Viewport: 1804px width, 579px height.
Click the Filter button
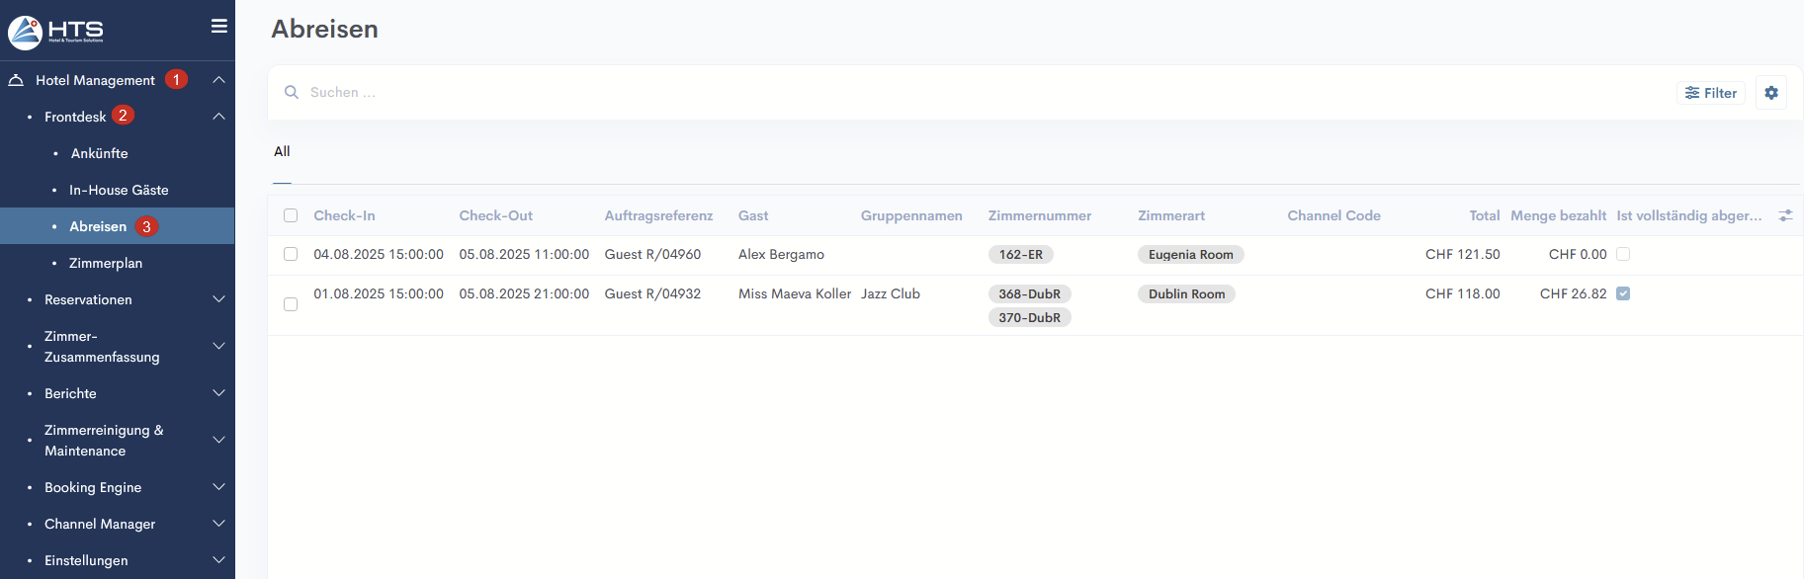[x=1711, y=93]
